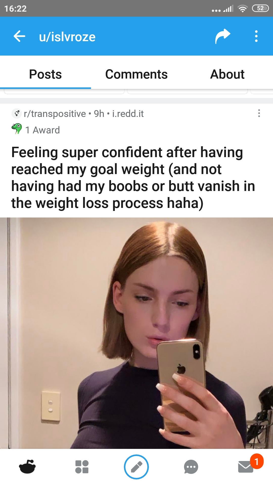Tap the i.redd.it source label
Image resolution: width=273 pixels, height=485 pixels.
(x=128, y=114)
